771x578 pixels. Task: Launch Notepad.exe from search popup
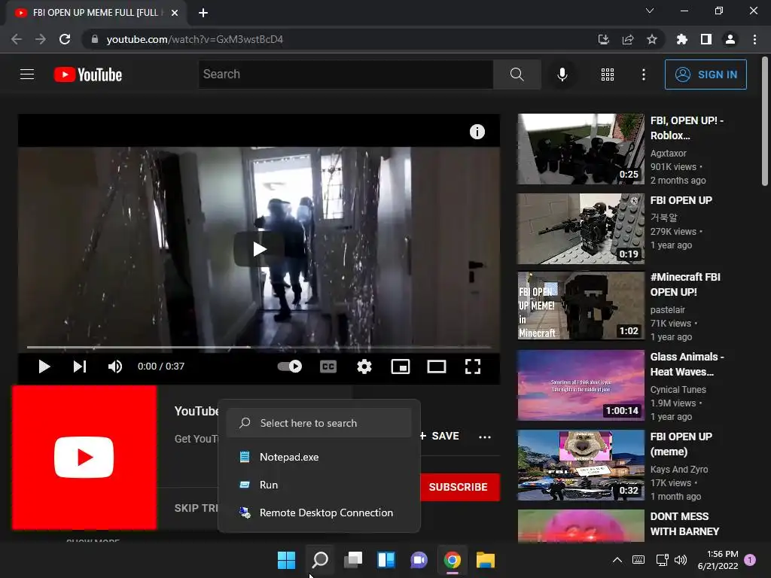tap(318, 457)
